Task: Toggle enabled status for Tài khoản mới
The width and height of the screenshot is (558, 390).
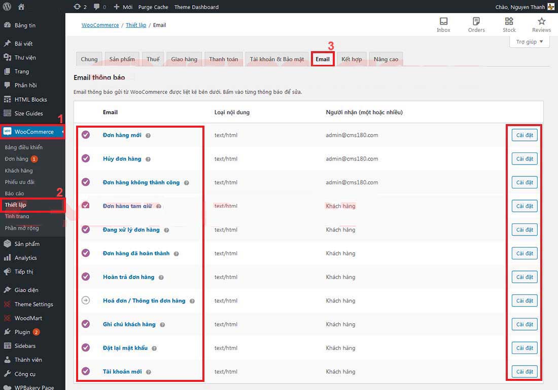Action: (x=86, y=371)
